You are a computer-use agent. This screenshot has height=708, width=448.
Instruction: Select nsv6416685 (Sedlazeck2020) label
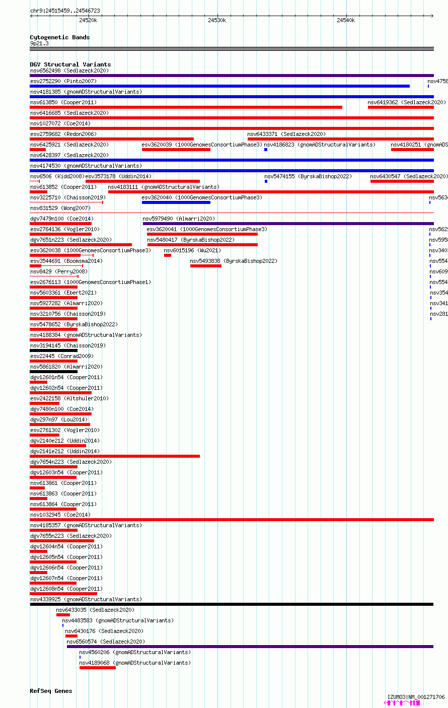[x=69, y=113]
